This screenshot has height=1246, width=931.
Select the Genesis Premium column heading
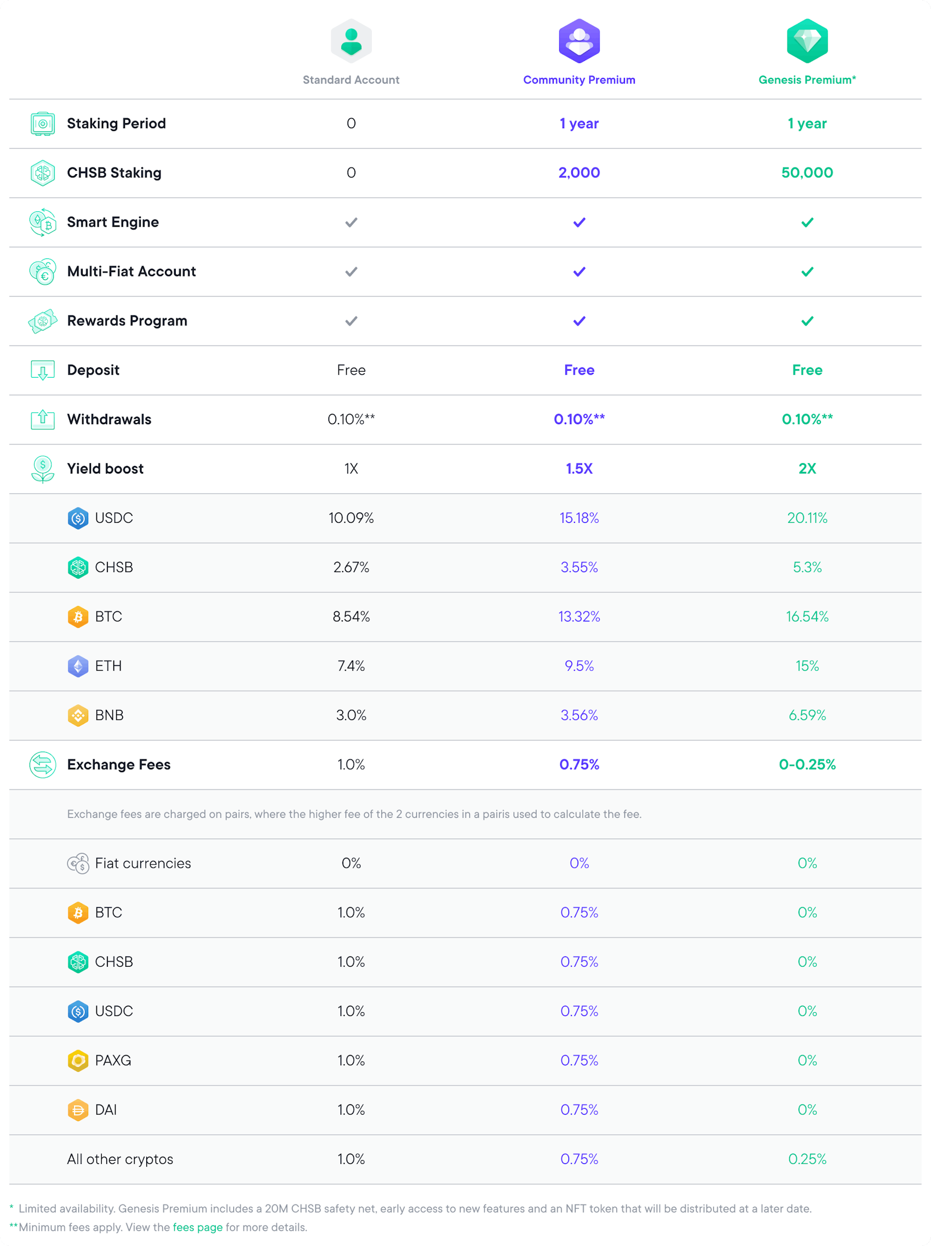(x=807, y=80)
